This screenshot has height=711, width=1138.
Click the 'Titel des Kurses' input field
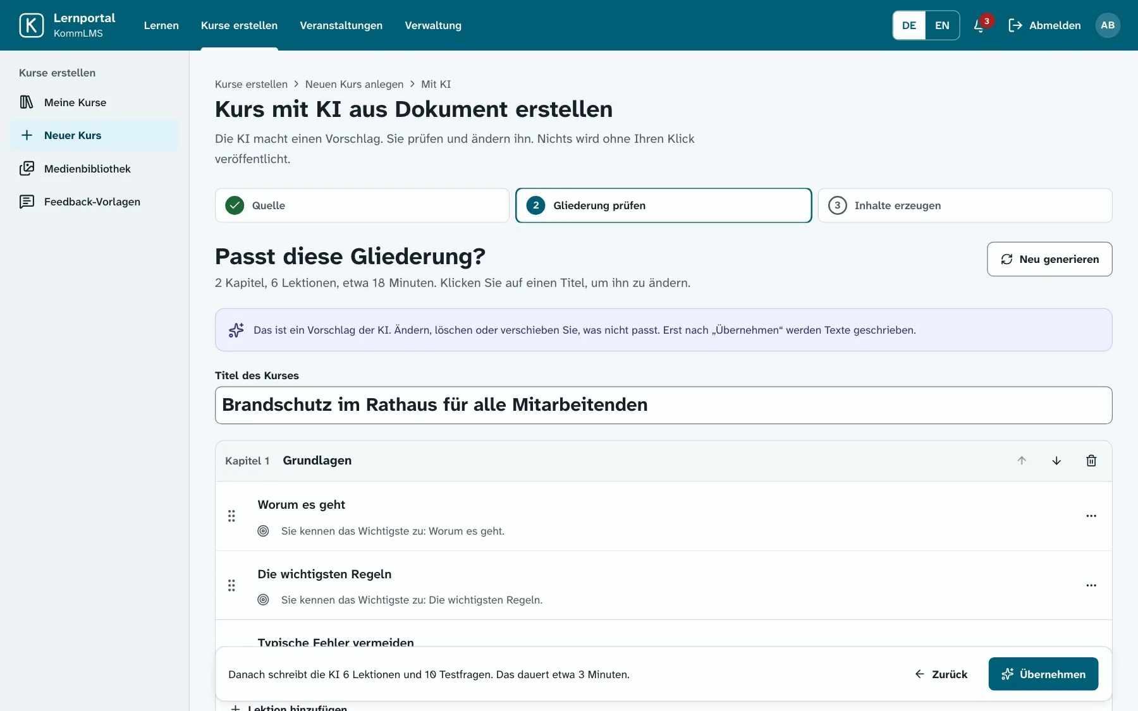click(664, 405)
